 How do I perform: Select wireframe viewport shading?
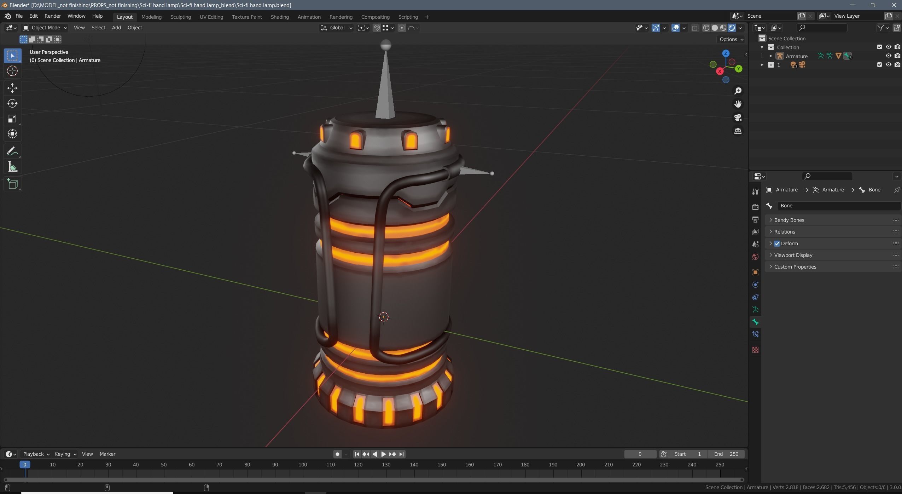tap(706, 28)
